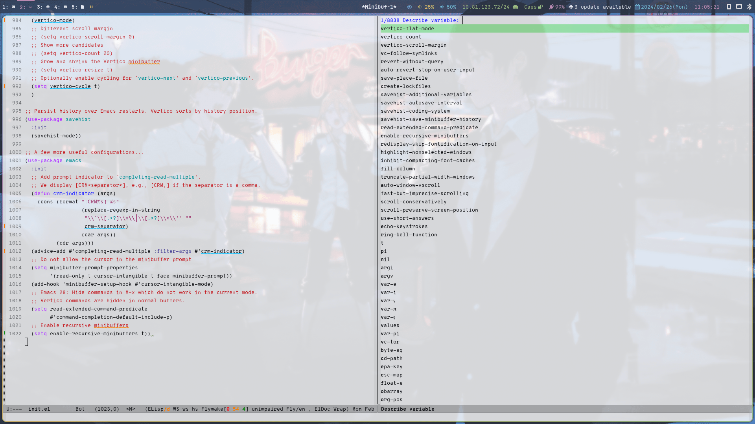Click the 25% brightness indicator
Image resolution: width=755 pixels, height=424 pixels.
point(430,7)
